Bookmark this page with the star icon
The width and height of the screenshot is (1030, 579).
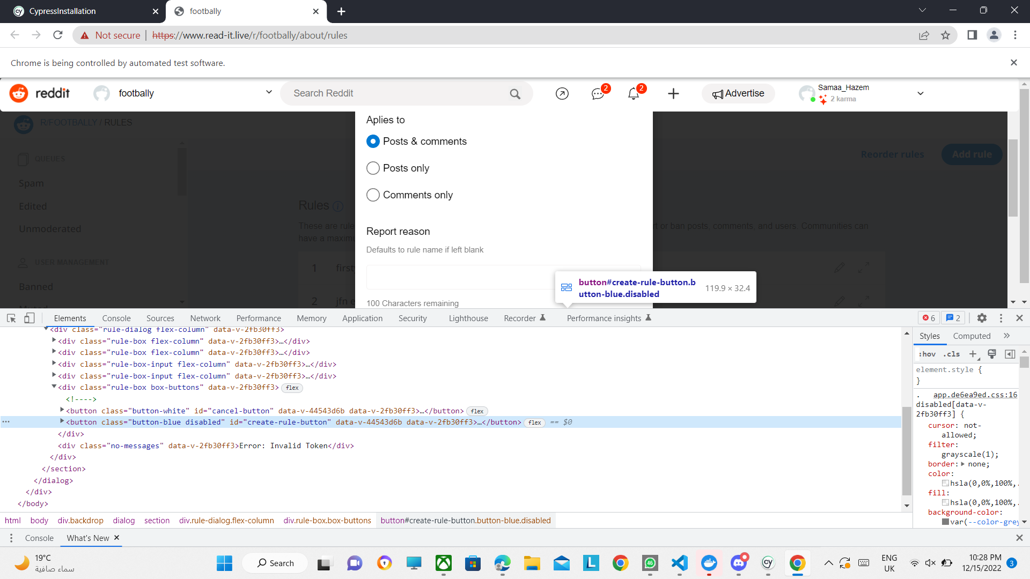(945, 35)
